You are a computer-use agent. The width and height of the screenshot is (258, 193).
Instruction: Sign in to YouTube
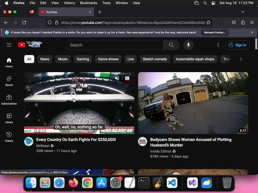point(238,45)
